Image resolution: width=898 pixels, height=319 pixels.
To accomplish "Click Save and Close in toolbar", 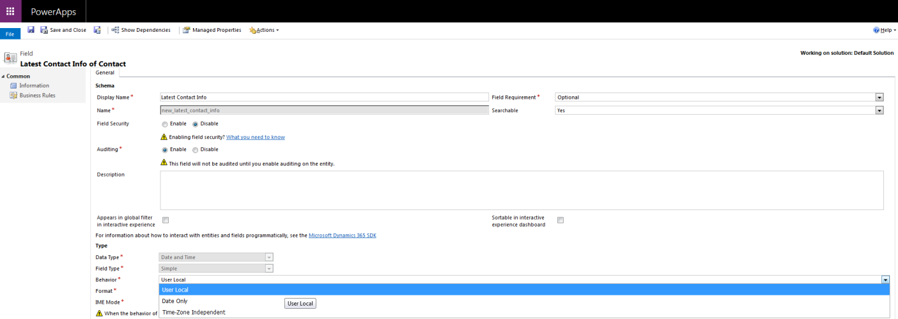I will (63, 30).
